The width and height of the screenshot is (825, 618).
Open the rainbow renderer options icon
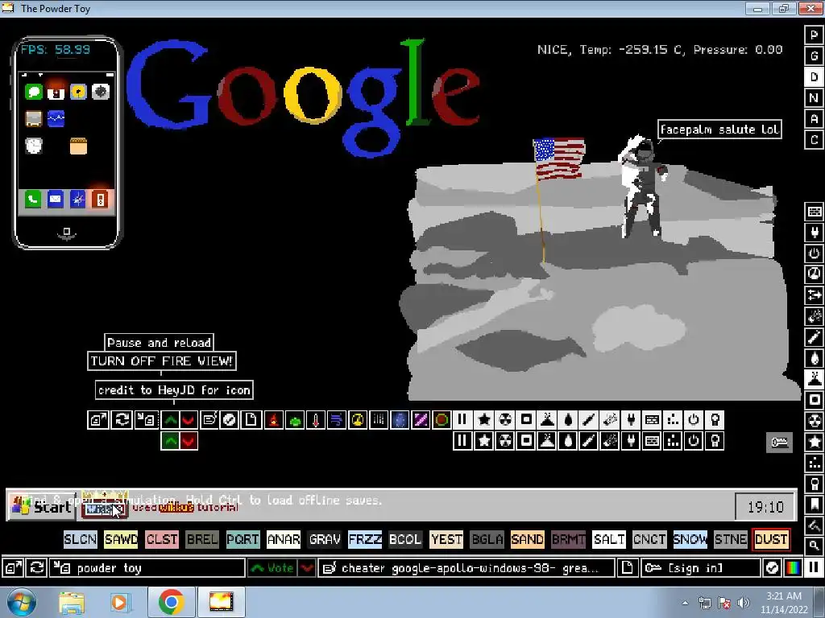(x=793, y=568)
